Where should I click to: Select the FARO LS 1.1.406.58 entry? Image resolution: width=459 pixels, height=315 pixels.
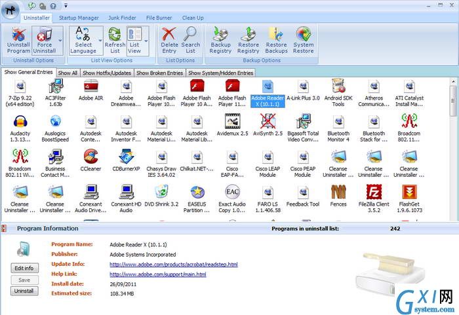coord(268,199)
